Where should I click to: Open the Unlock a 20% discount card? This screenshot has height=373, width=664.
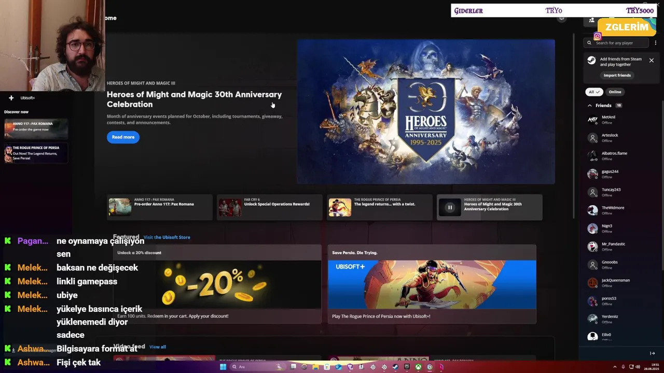[x=217, y=284]
